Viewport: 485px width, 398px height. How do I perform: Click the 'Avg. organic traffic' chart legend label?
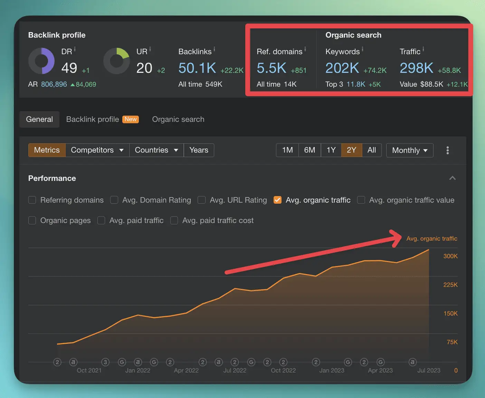432,239
